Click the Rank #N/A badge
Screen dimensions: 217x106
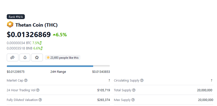click(x=16, y=17)
